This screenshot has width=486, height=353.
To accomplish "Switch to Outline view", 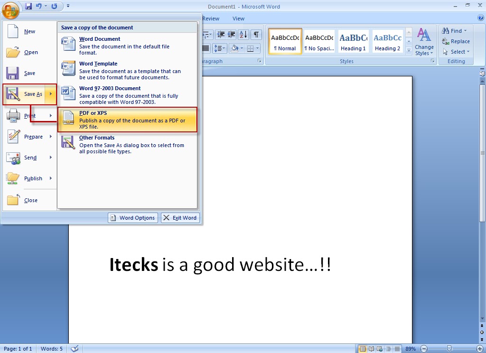I will point(388,349).
